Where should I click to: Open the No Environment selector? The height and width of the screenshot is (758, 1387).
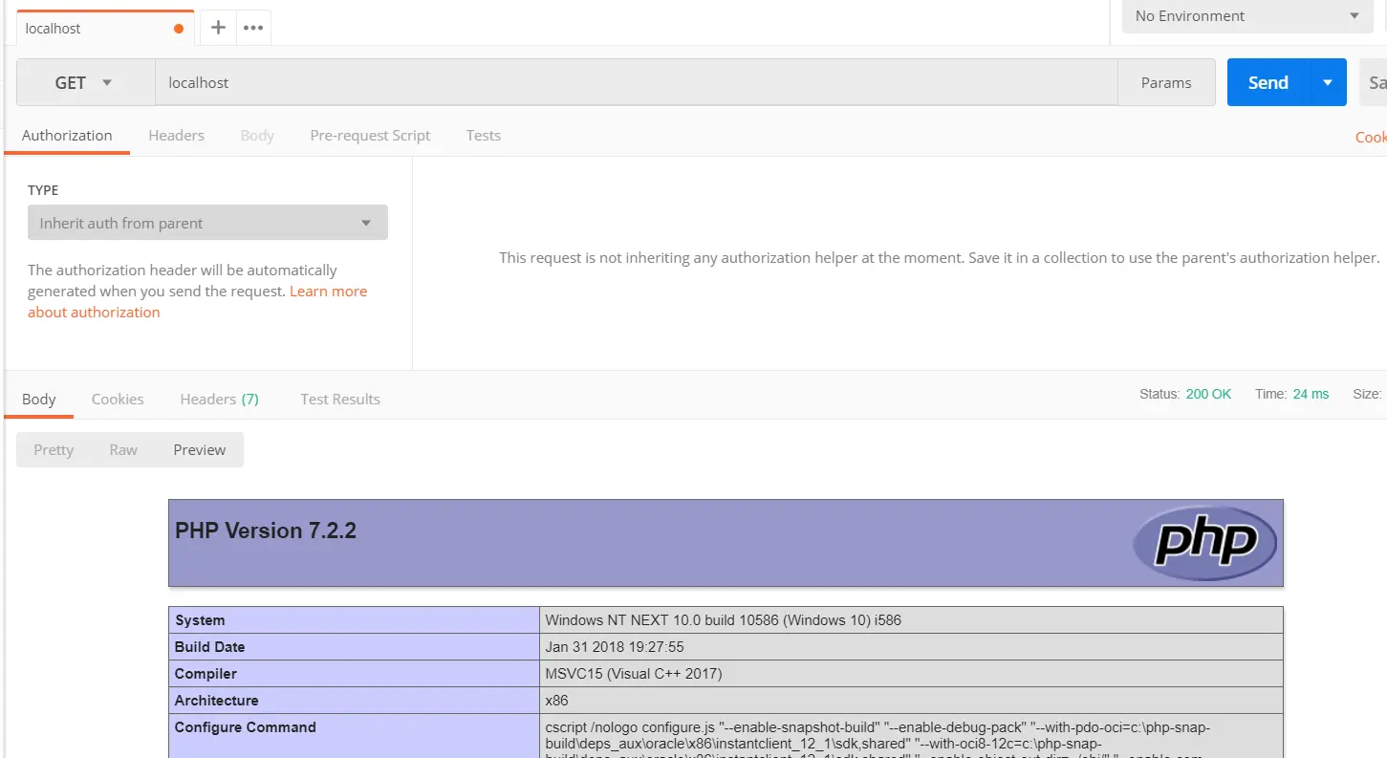point(1246,16)
